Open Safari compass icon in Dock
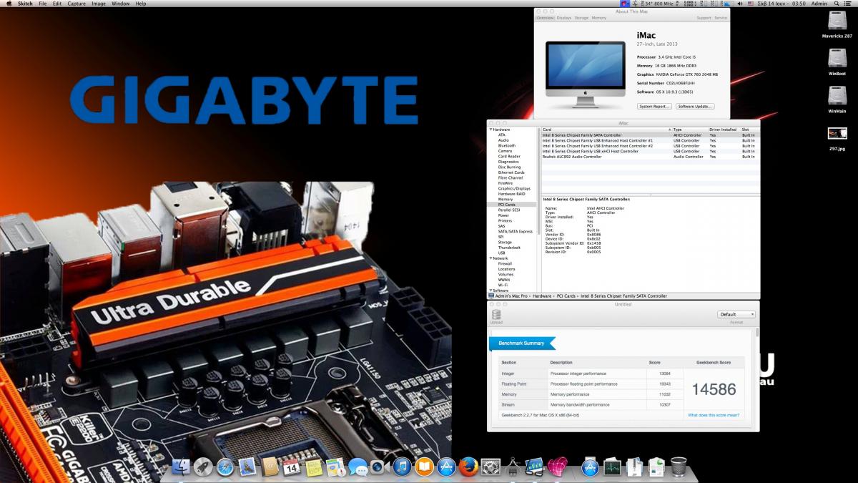The width and height of the screenshot is (858, 483). click(225, 467)
